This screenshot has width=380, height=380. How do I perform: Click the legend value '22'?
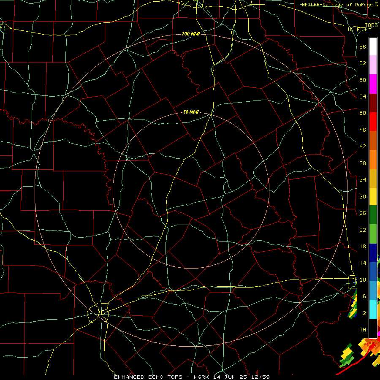(363, 230)
